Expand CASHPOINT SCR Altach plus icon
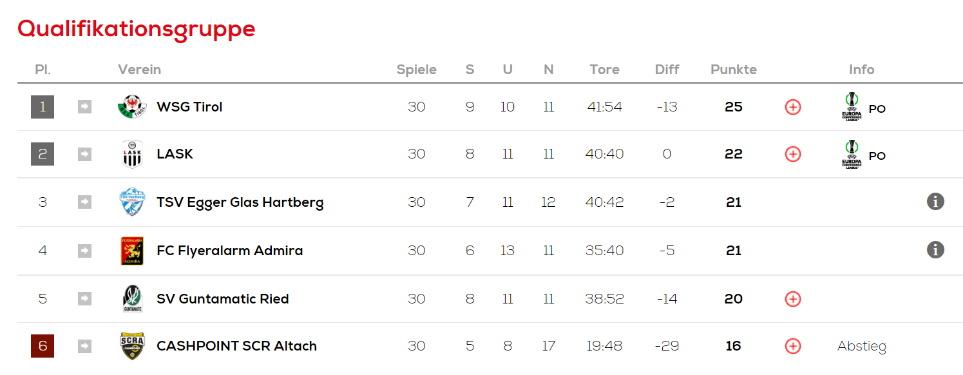Viewport: 963px width, 375px height. tap(793, 346)
